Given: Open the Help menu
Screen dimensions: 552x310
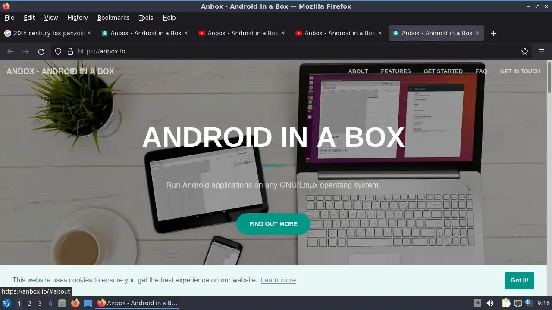Looking at the screenshot, I should [x=169, y=18].
